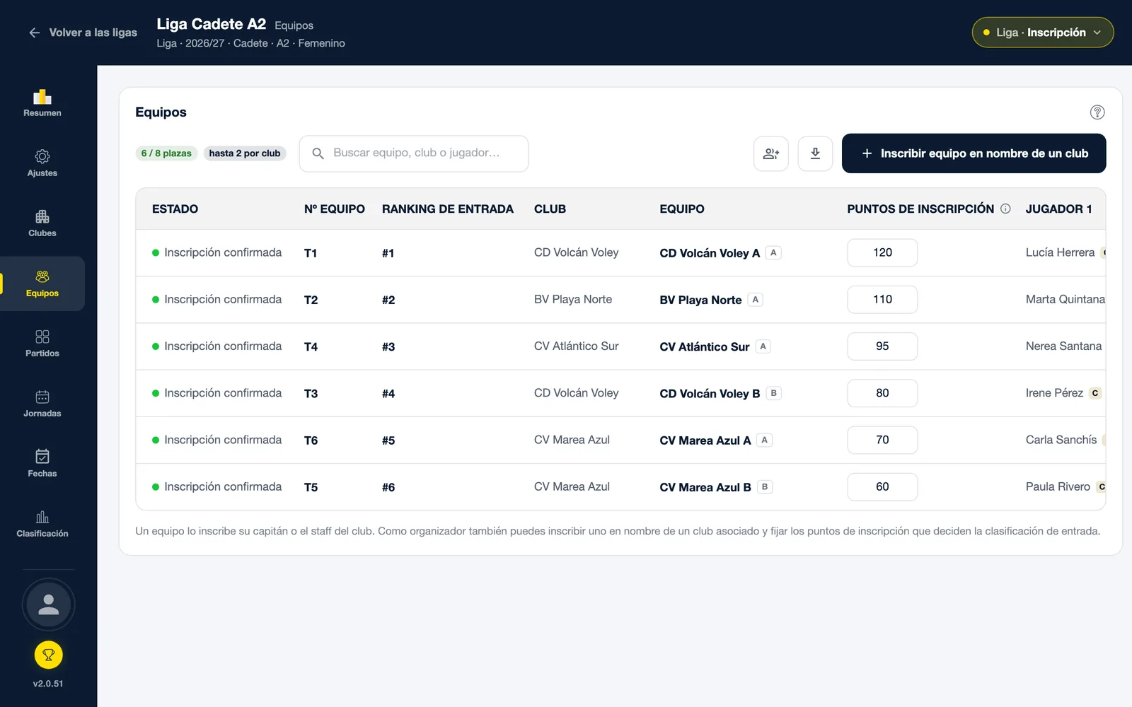The height and width of the screenshot is (707, 1132).
Task: Open the Liga · Inscripción status dropdown
Action: click(1043, 33)
